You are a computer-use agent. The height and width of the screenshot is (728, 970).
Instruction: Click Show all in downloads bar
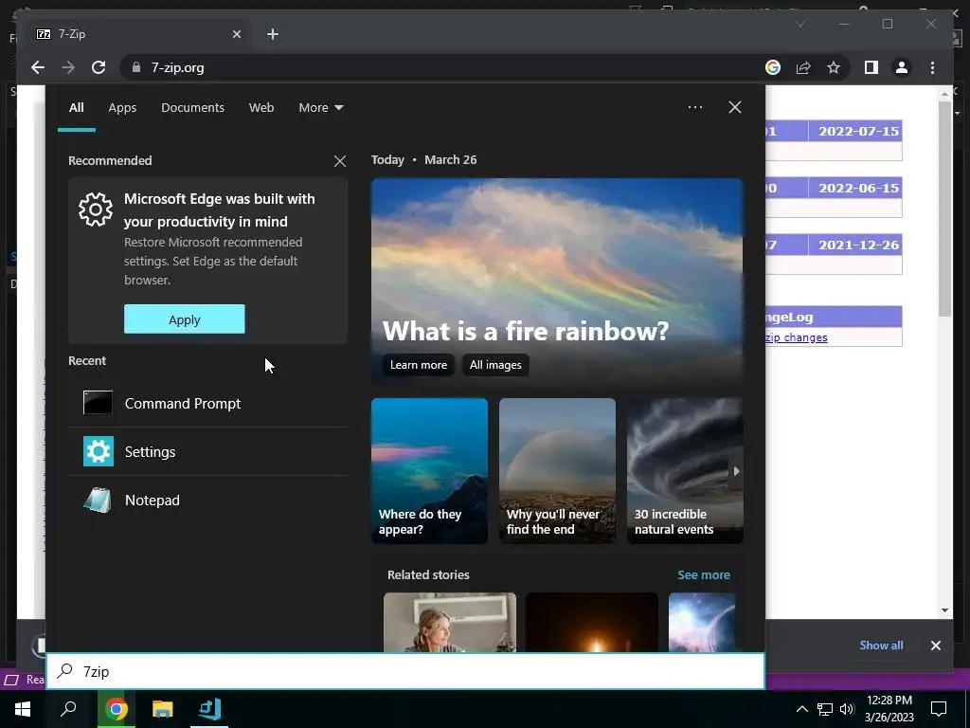coord(881,645)
